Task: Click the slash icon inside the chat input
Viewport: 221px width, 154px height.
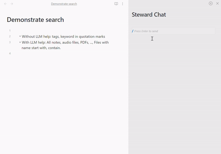Action: pyautogui.click(x=133, y=31)
